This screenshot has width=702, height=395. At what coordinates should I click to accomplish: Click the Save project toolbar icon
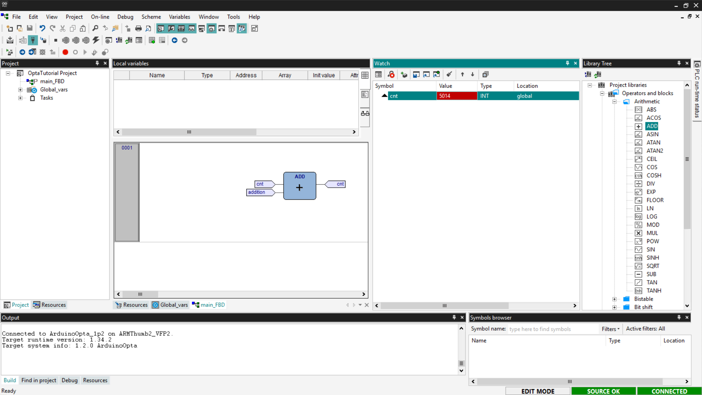pos(30,29)
